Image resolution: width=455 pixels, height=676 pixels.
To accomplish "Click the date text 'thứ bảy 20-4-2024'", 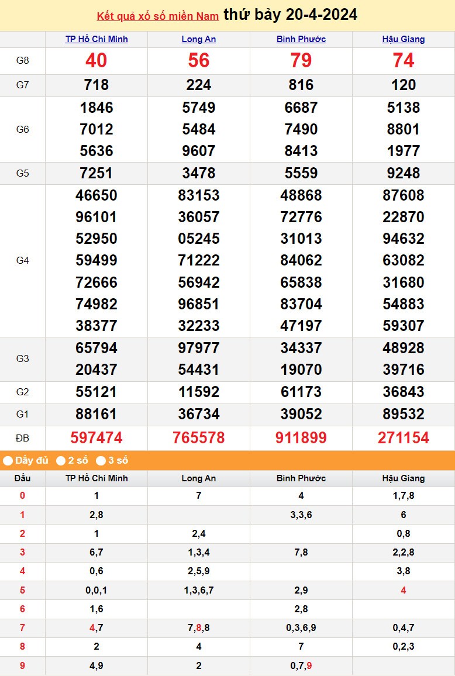I will pyautogui.click(x=290, y=15).
